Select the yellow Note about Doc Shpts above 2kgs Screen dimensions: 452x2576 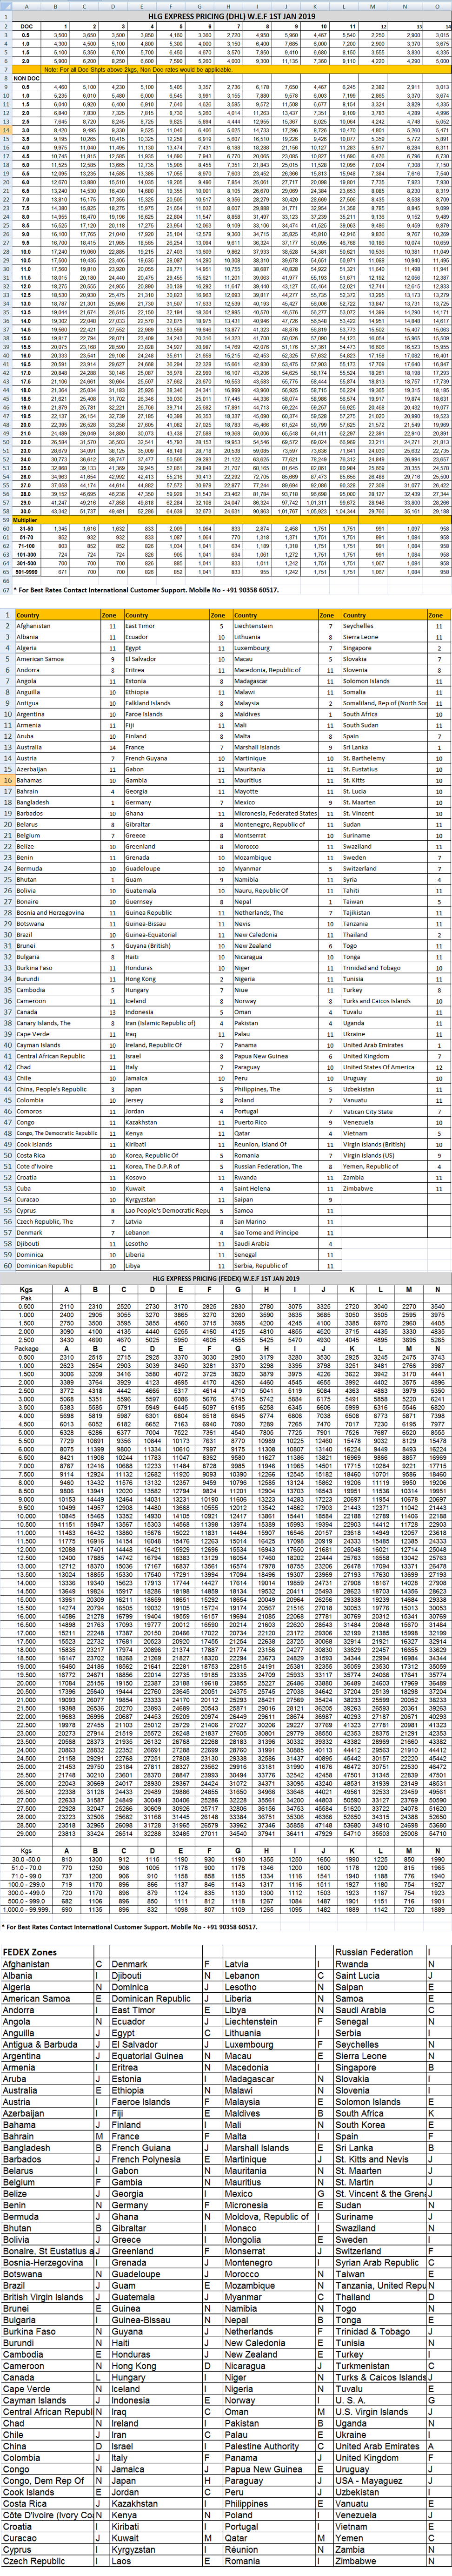coord(232,70)
